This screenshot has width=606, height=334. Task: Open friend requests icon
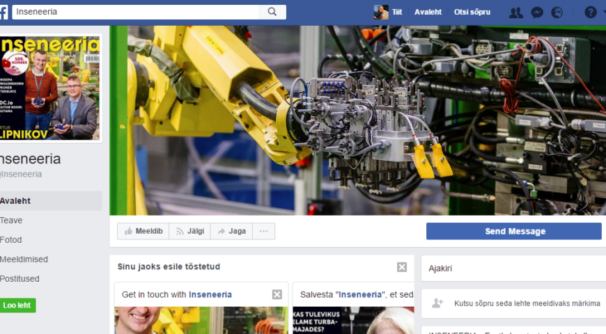click(515, 13)
